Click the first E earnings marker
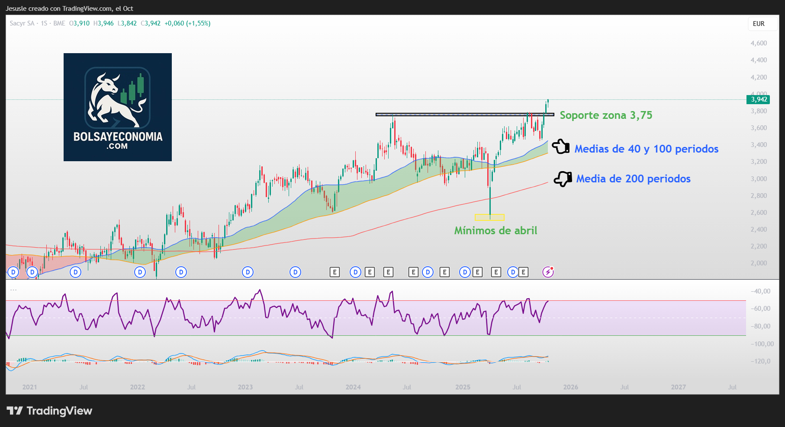The width and height of the screenshot is (785, 427). point(335,272)
